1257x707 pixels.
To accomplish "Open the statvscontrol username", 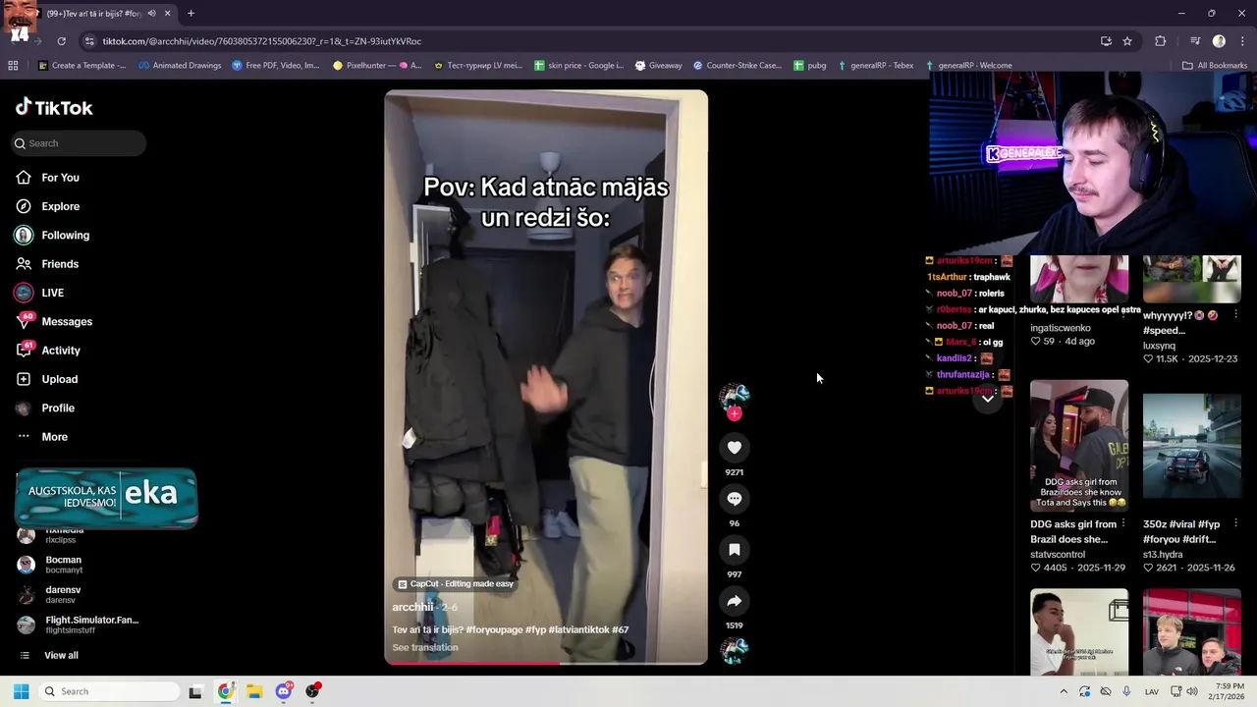I will pos(1058,555).
